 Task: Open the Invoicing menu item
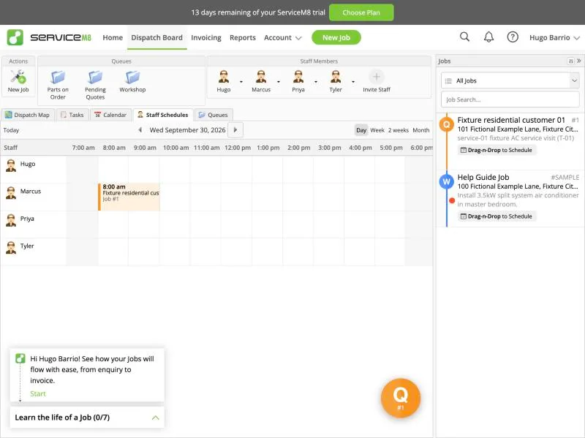pyautogui.click(x=206, y=38)
